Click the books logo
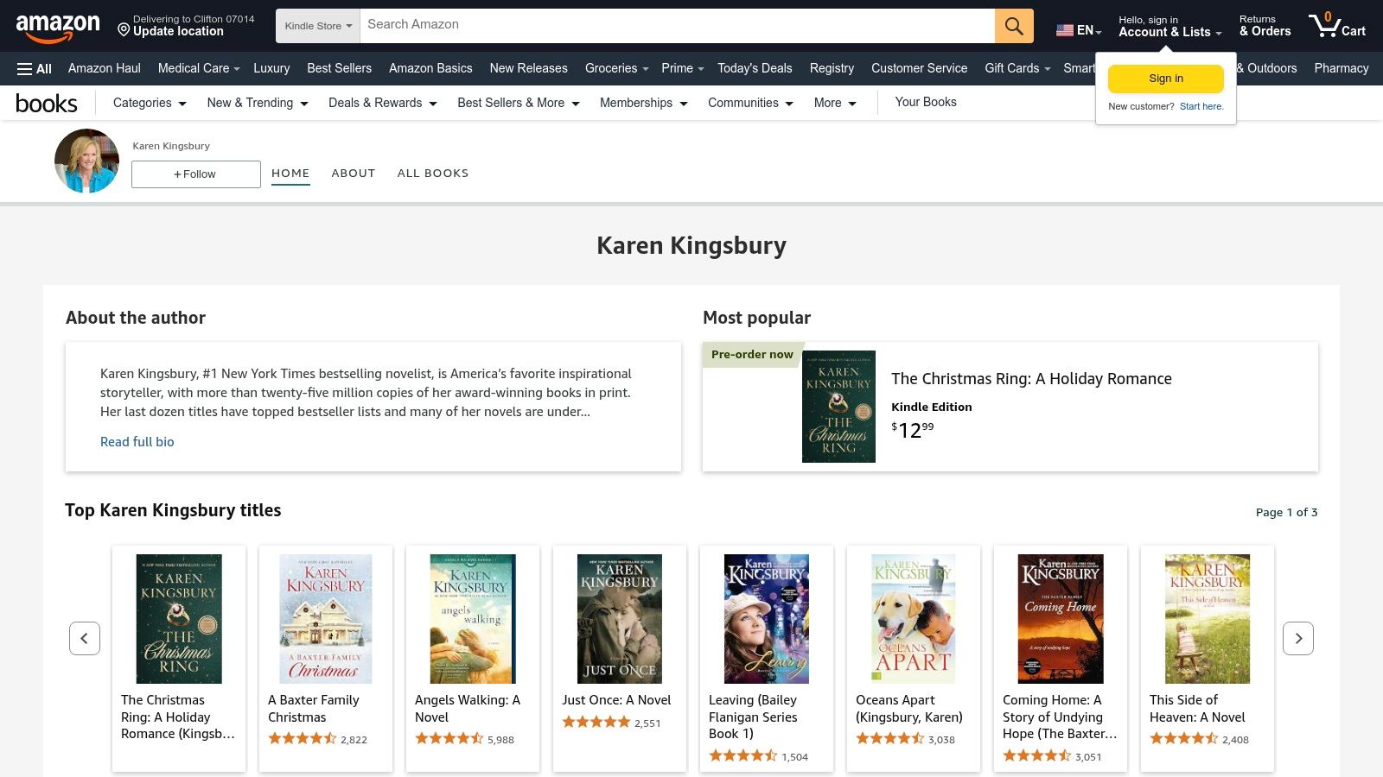The image size is (1383, 777). click(47, 103)
